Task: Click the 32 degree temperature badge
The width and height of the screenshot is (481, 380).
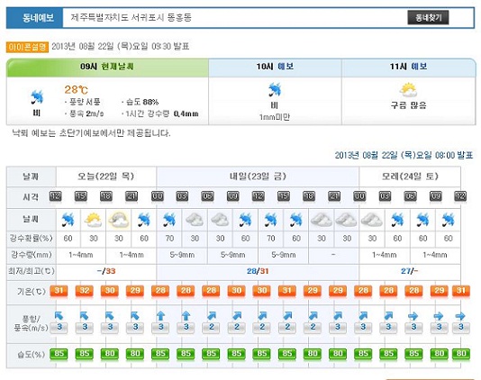Action: [85, 291]
